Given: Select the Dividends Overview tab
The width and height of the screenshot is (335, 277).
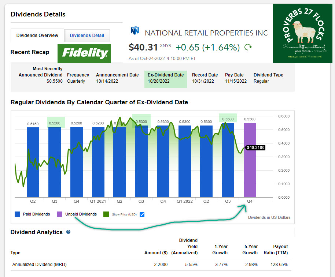Looking at the screenshot, I should (x=37, y=35).
